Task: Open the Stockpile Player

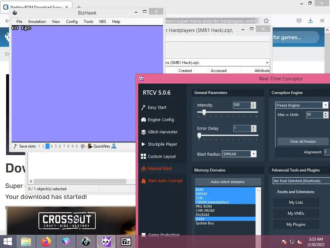Action: tap(159, 144)
